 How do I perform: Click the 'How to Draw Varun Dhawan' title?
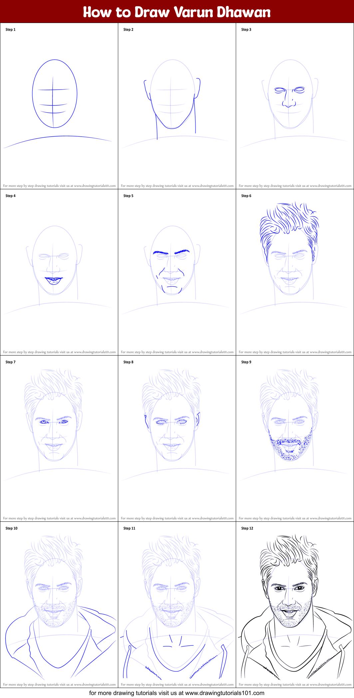[177, 12]
